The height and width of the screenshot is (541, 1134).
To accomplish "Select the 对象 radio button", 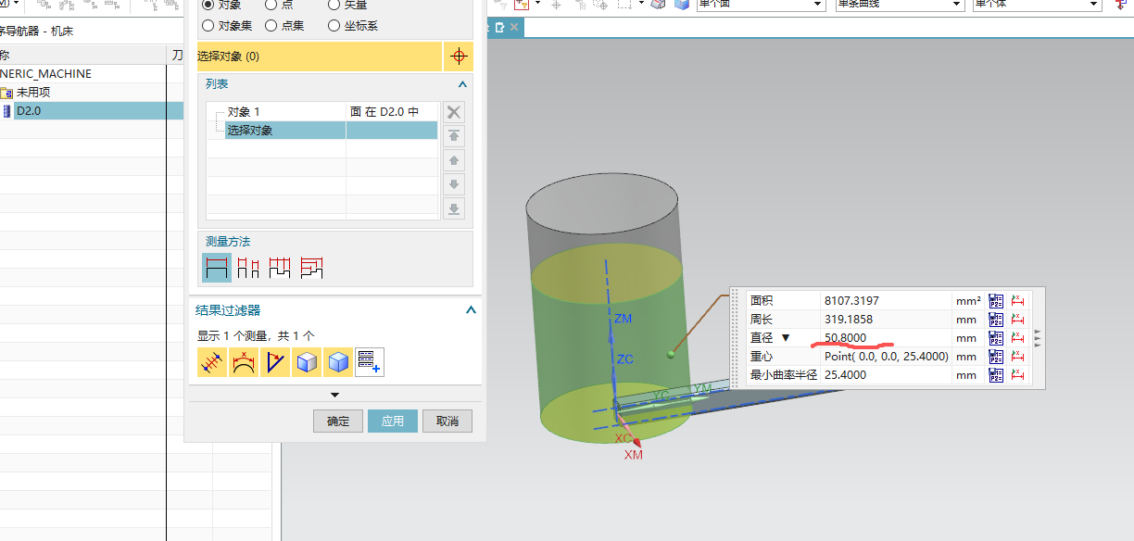I will point(208,5).
